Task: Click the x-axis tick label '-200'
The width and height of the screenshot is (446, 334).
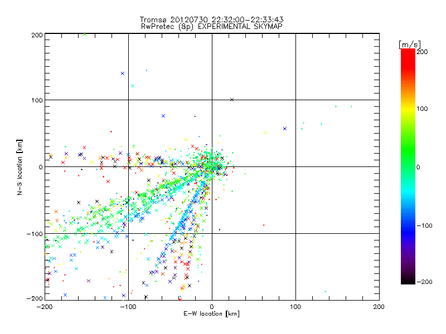Action: click(x=45, y=307)
